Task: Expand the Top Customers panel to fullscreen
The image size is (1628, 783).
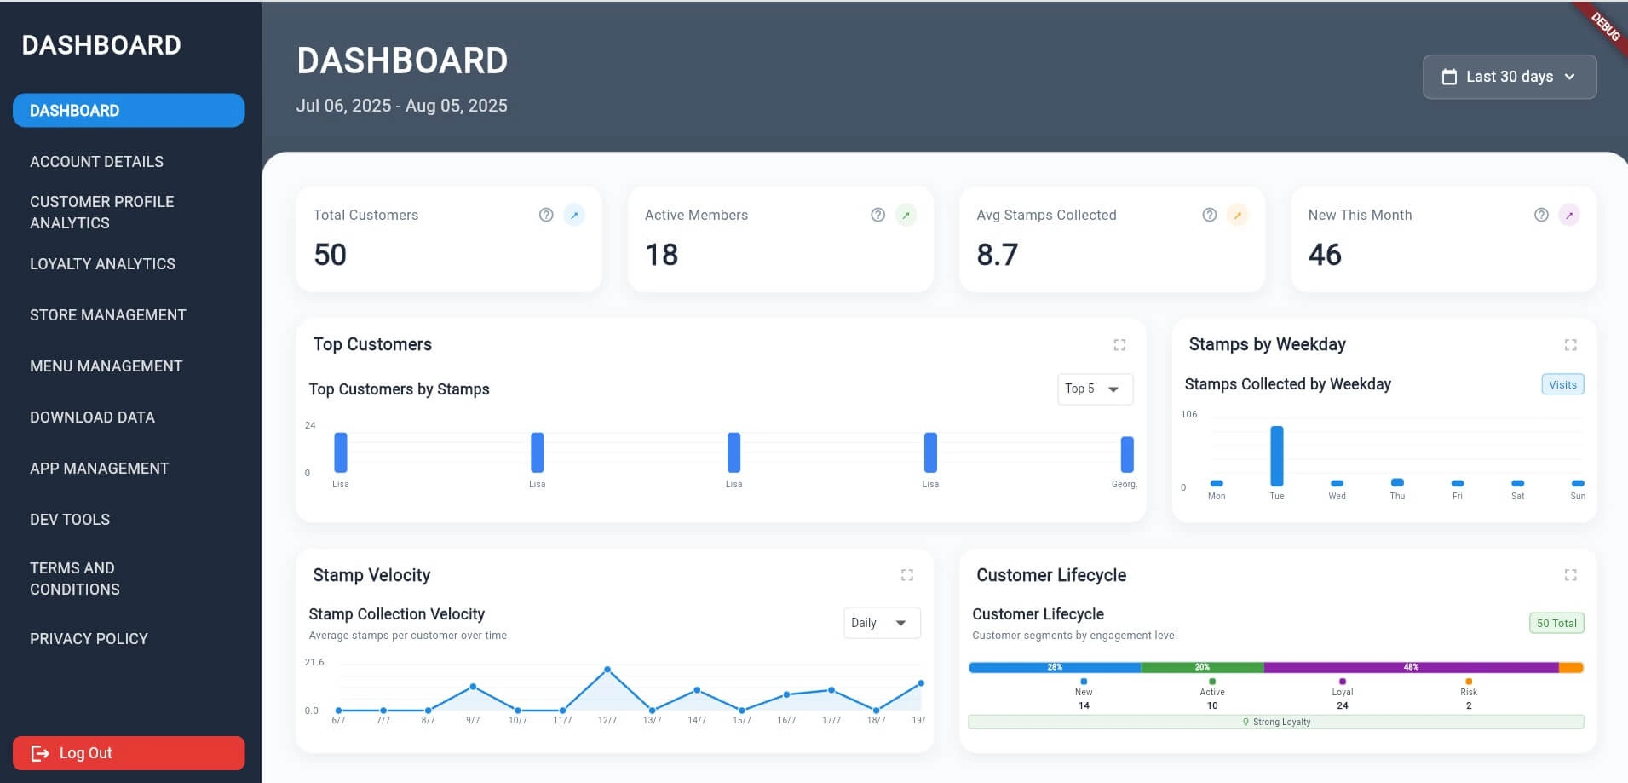Action: (x=1119, y=344)
